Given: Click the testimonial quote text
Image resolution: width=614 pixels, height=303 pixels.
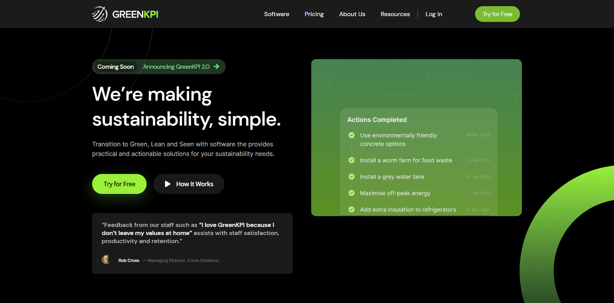Looking at the screenshot, I should (190, 233).
